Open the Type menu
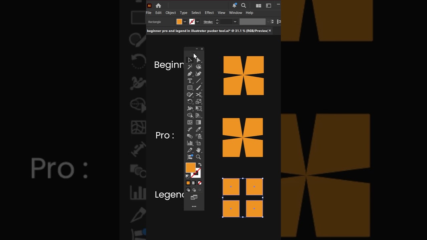 click(183, 13)
